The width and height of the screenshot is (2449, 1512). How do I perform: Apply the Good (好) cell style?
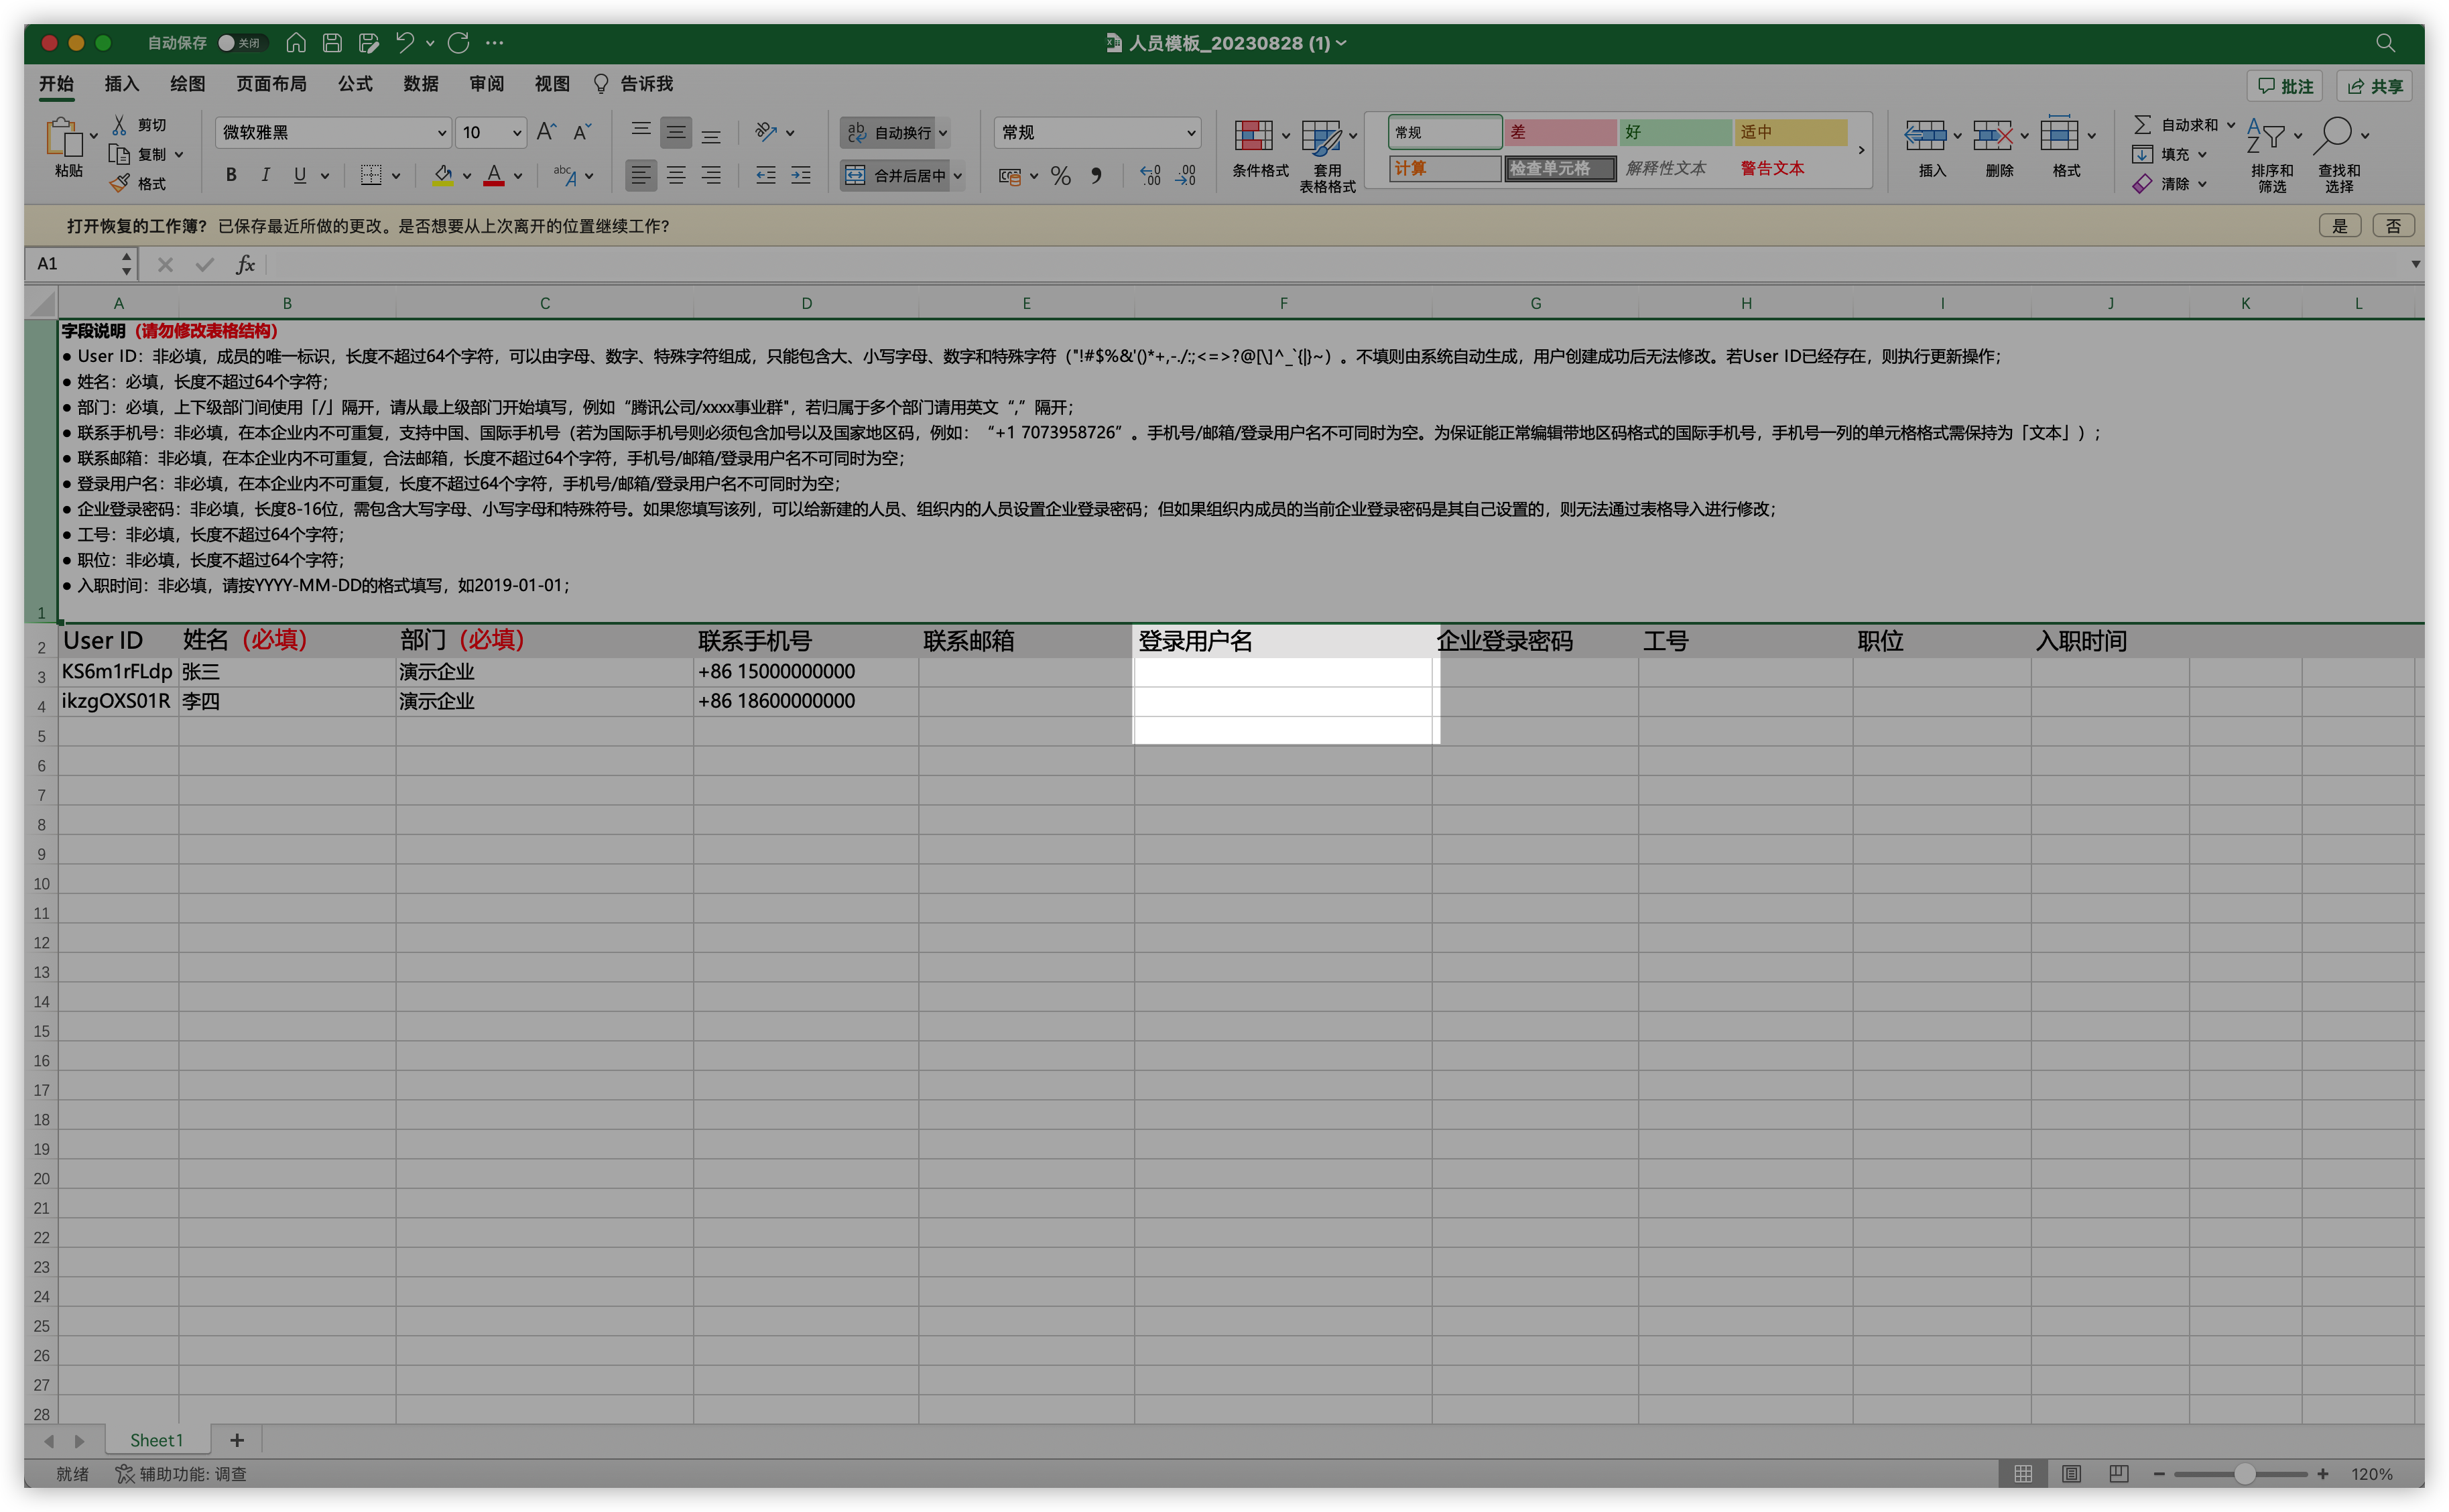tap(1675, 132)
